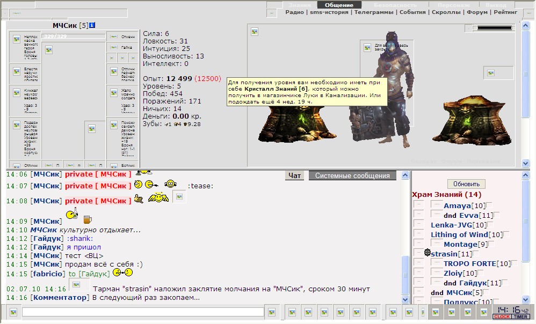Viewport: 536px width, 324px height.
Task: Click the broken image icon in the 14:08 message
Action: click(x=179, y=197)
